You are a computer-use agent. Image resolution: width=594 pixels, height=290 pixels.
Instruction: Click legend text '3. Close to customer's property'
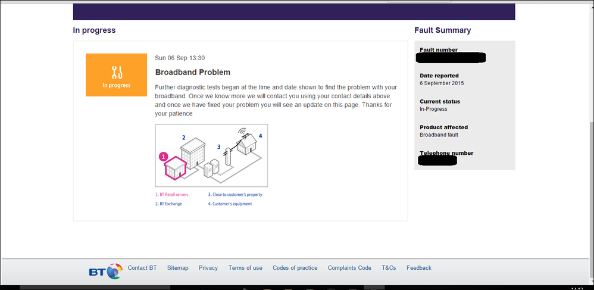coord(235,195)
